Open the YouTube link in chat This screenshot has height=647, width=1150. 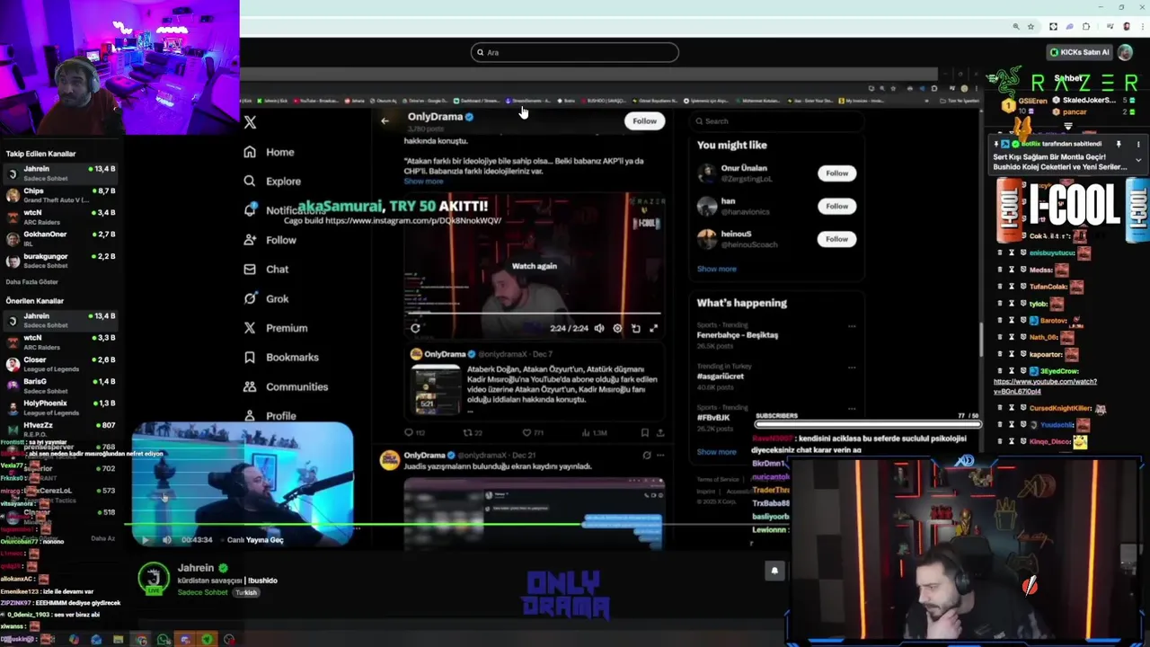pos(1045,386)
